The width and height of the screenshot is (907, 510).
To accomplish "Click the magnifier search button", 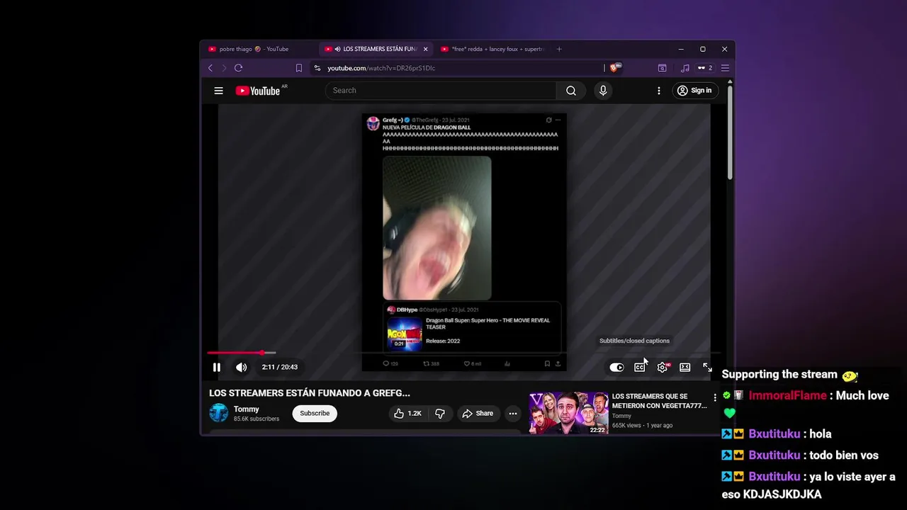I will [x=571, y=91].
